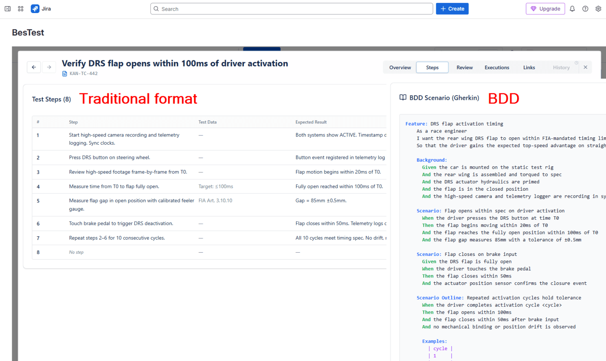Click 'Gap = 85mm ±0.5mm' expected result
This screenshot has height=361, width=606.
coord(321,201)
